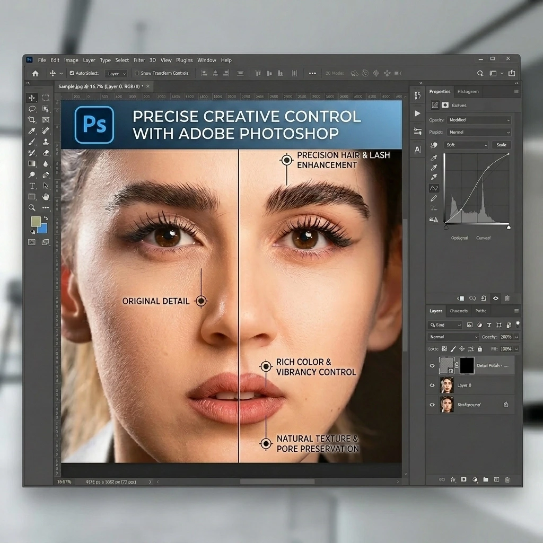Screen dimensions: 543x543
Task: Select the pencil draw-curve icon
Action: click(x=434, y=198)
